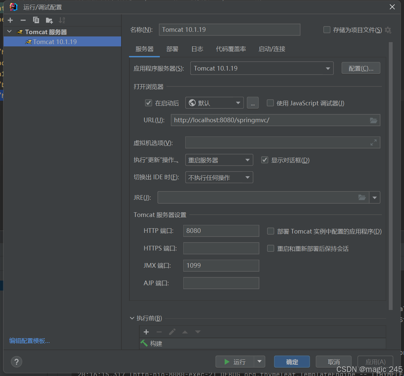Enable 使用 JavaScript 调试器
The width and height of the screenshot is (404, 376).
tap(270, 103)
